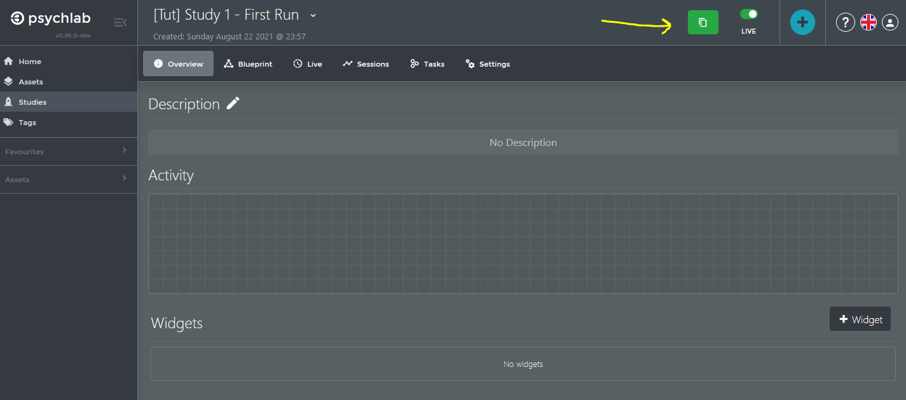Open the Sessions tab

tap(366, 64)
